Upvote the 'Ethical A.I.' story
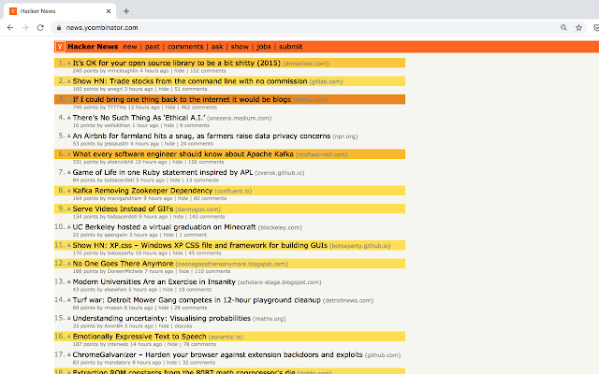599x374 pixels. pyautogui.click(x=69, y=118)
